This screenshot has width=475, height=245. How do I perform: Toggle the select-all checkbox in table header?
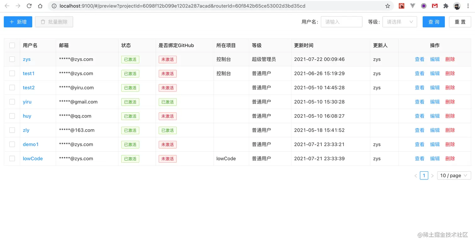tap(12, 45)
